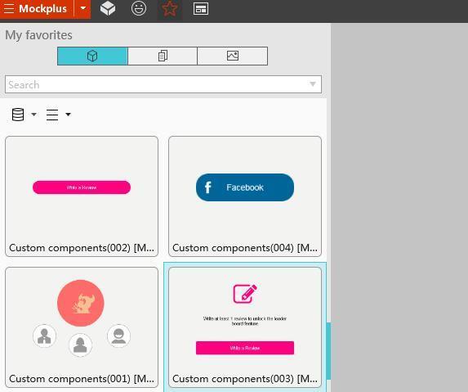Open the components cube panel

tap(108, 8)
